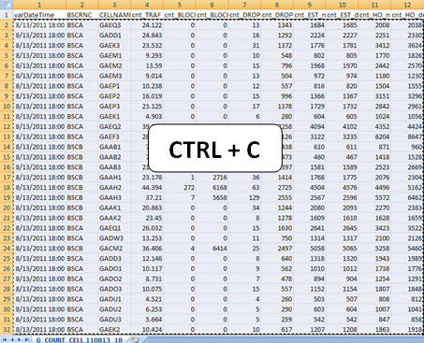Select row header 2

[7, 25]
